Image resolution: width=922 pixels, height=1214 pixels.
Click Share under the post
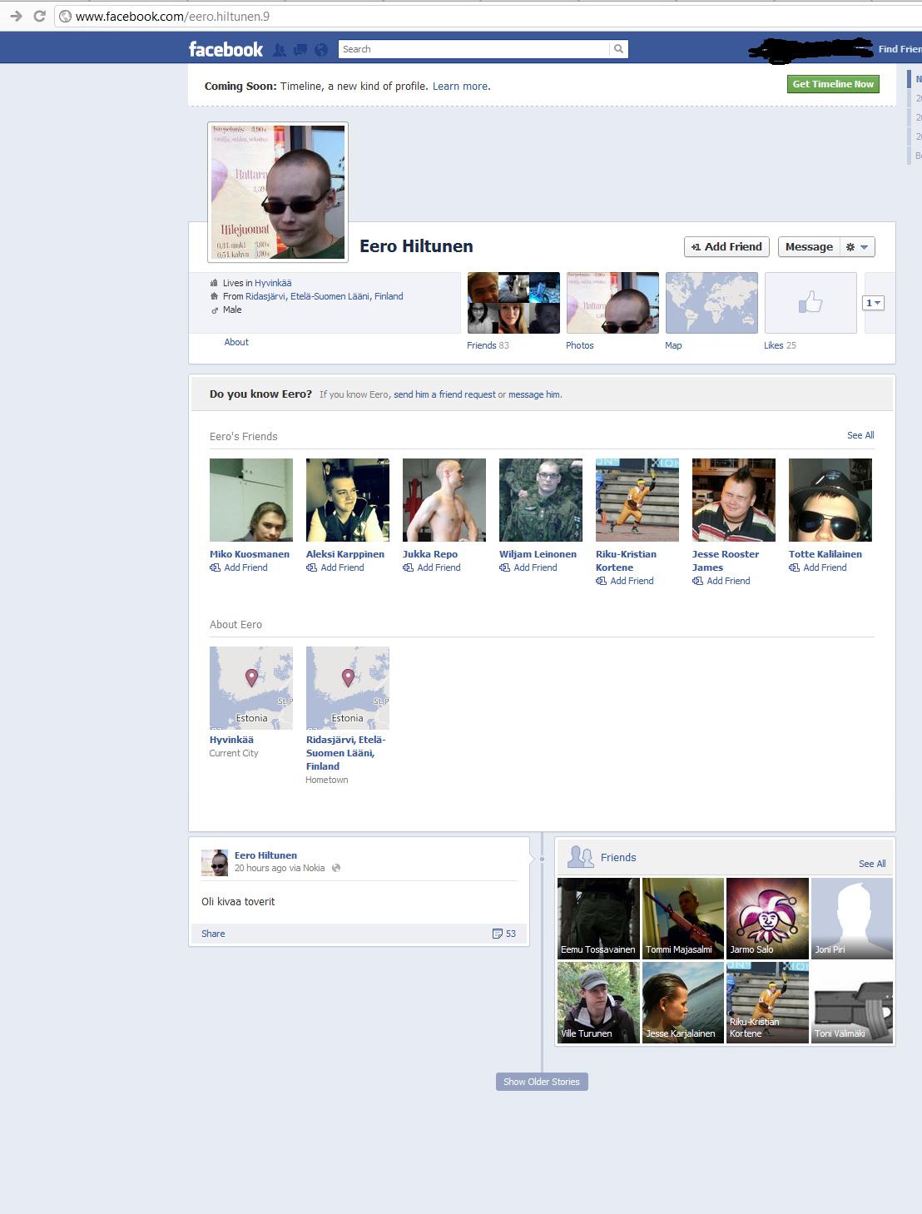coord(213,934)
